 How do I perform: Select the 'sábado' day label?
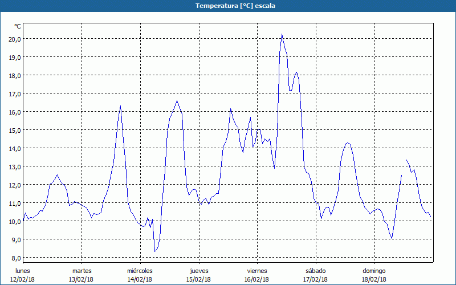point(315,270)
